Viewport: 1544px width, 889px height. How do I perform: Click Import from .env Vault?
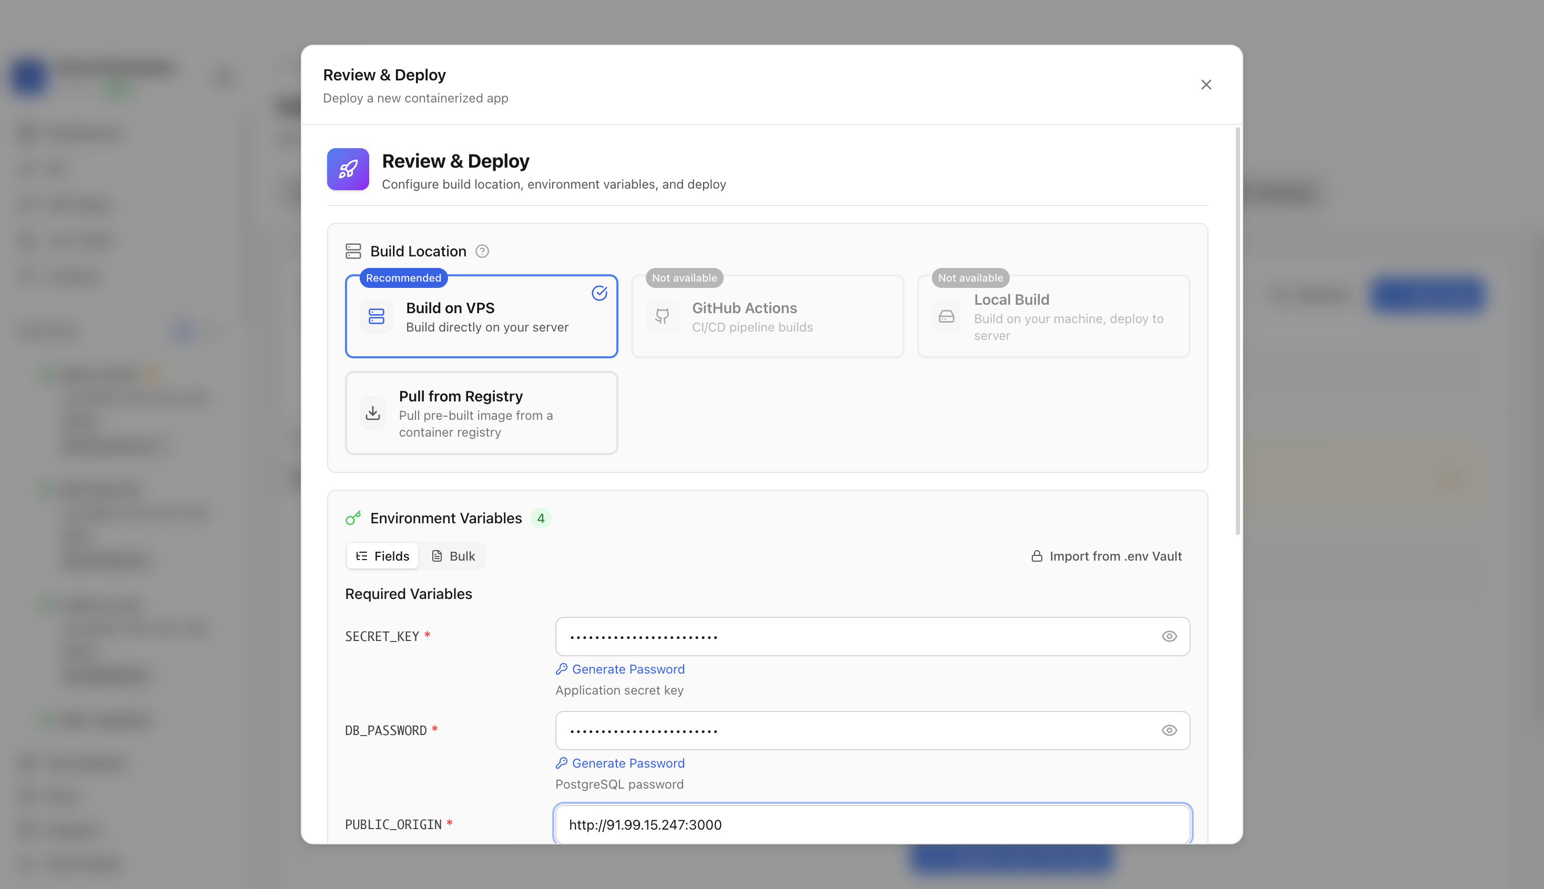click(1106, 556)
